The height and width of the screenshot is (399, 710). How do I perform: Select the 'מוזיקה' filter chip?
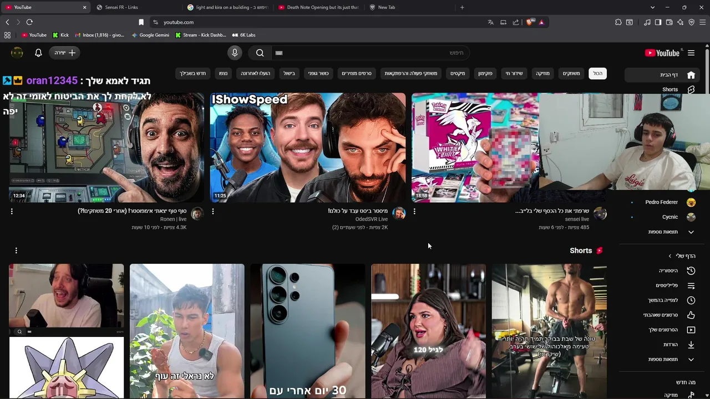542,73
